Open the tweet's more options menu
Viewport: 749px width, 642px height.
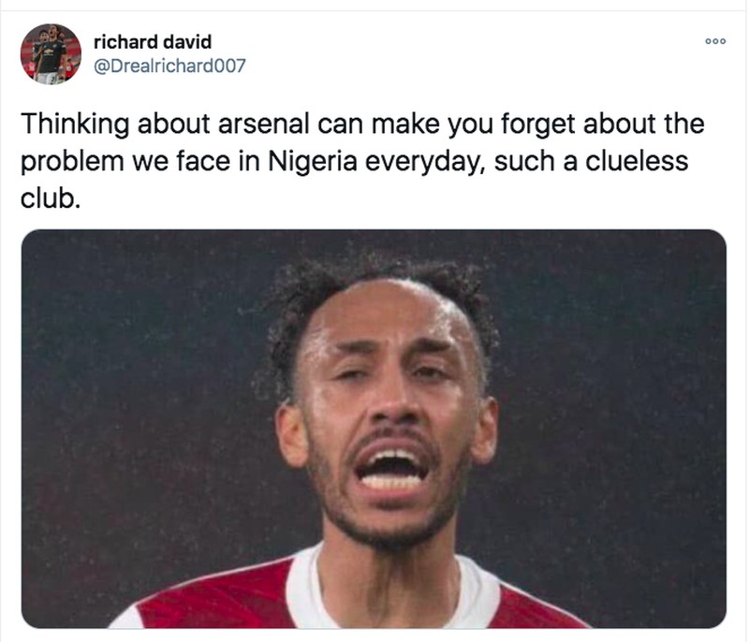coord(717,42)
